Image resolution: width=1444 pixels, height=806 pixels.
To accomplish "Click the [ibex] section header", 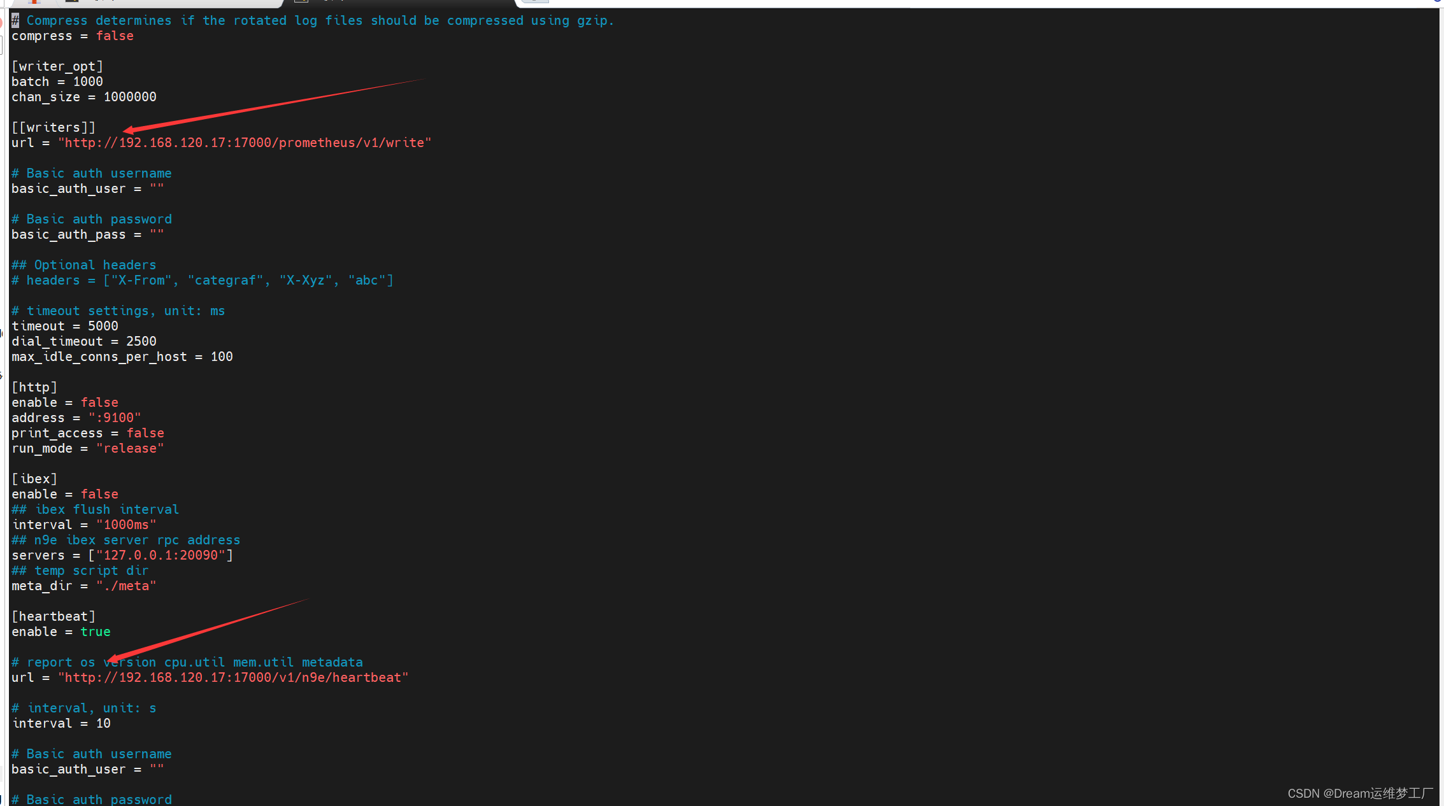I will (x=34, y=479).
